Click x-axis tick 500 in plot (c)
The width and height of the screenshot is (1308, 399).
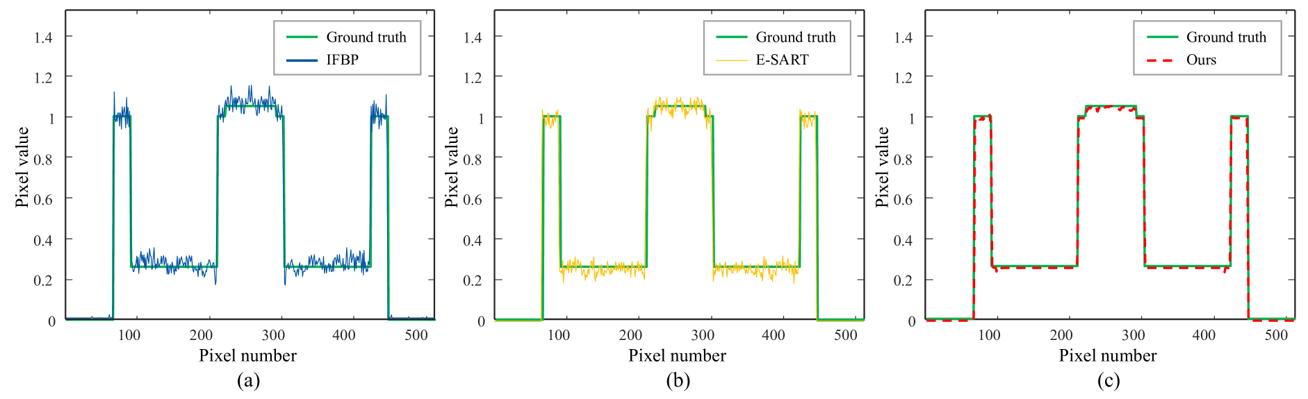tap(1276, 335)
